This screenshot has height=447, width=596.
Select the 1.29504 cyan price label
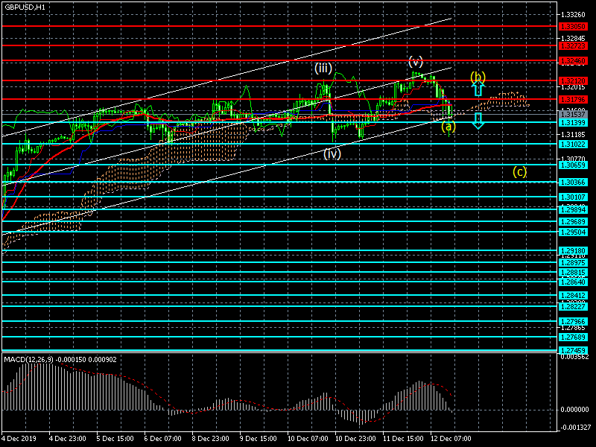pos(573,232)
